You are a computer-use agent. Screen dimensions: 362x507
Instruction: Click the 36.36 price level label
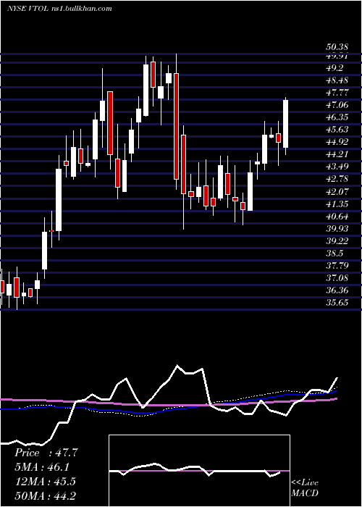(x=337, y=290)
